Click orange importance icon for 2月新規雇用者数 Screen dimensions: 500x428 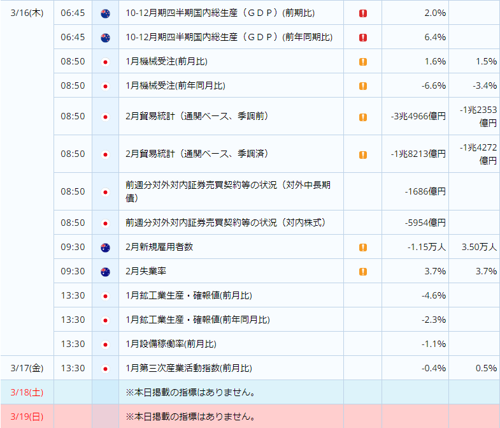(x=363, y=247)
